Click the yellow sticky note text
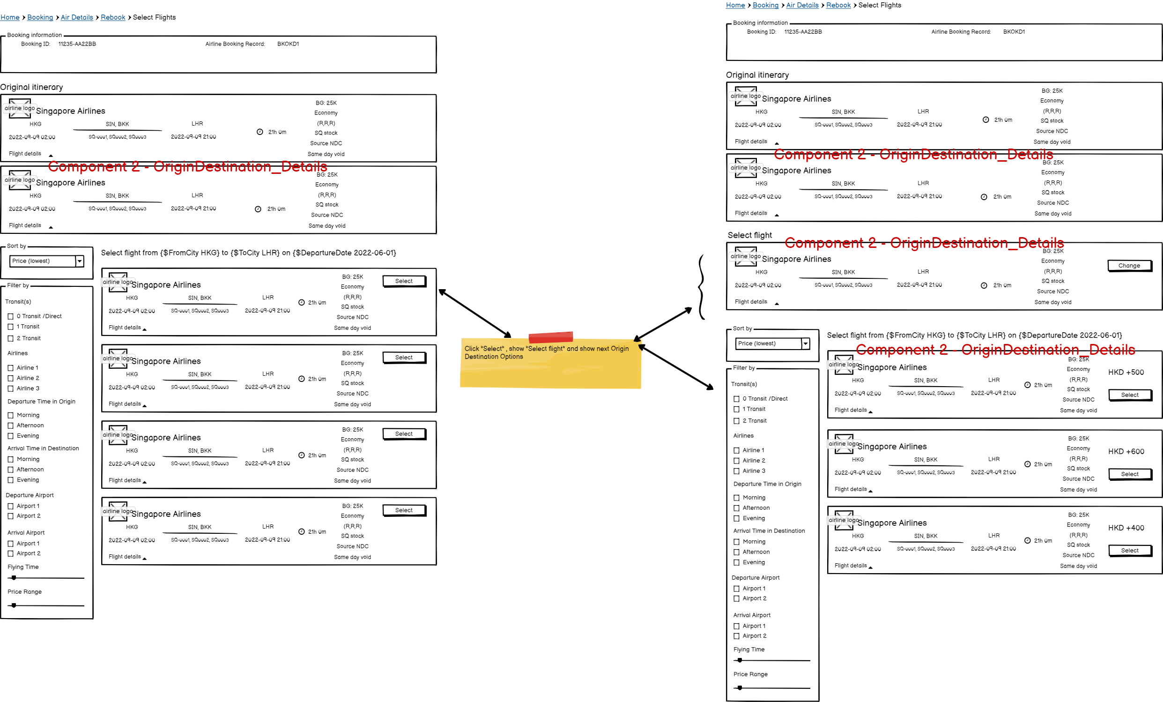The image size is (1163, 702). (546, 353)
